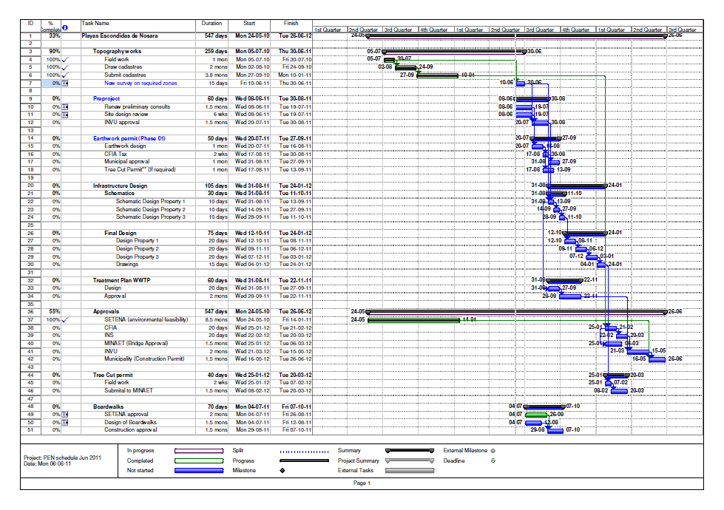Click the MINAET (Bridge Approval) task name

136,344
